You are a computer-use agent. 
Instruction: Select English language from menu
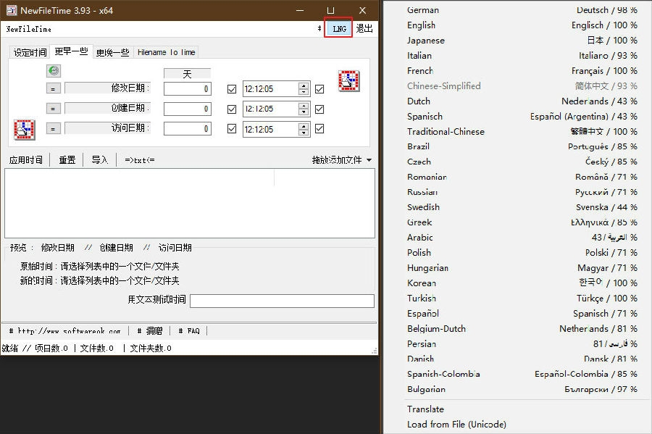(522, 25)
